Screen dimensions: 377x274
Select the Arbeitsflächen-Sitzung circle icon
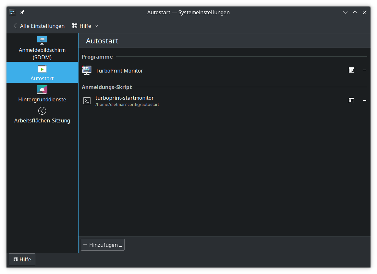[x=42, y=110]
